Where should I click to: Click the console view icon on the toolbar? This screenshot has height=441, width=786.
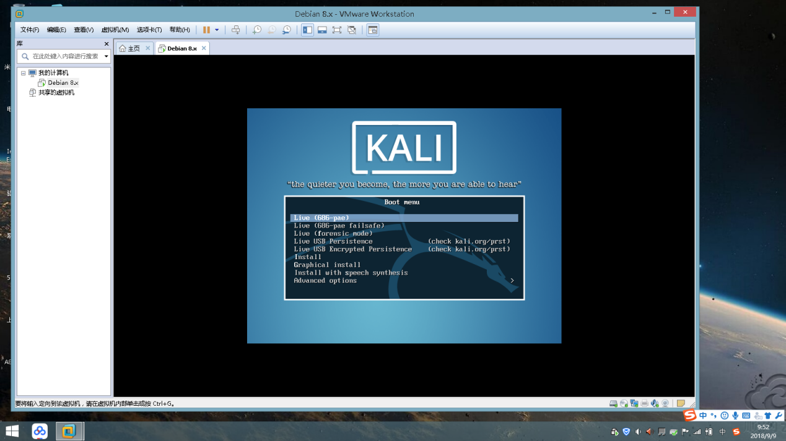(372, 30)
